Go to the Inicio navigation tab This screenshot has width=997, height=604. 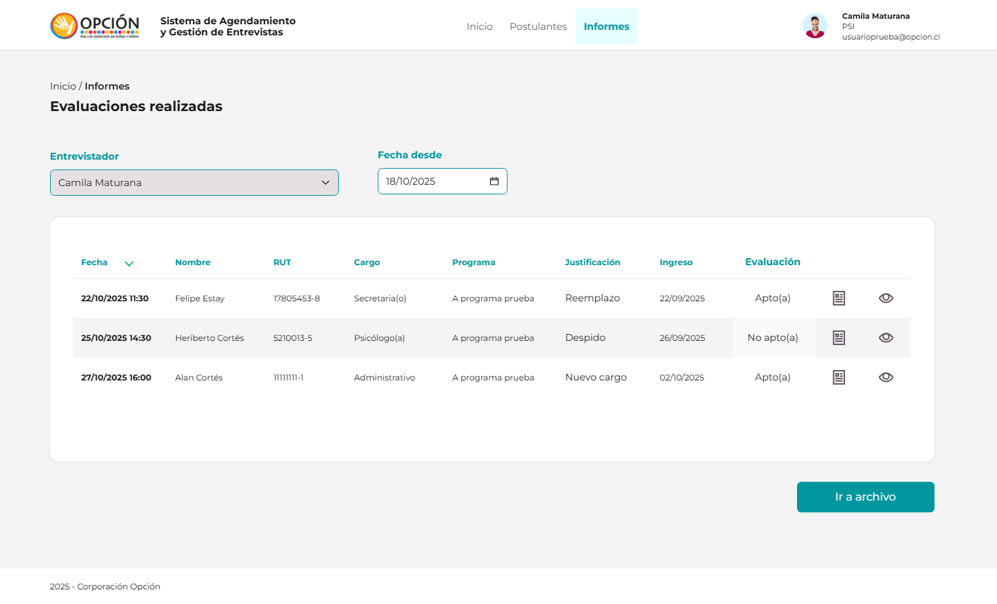coord(479,26)
